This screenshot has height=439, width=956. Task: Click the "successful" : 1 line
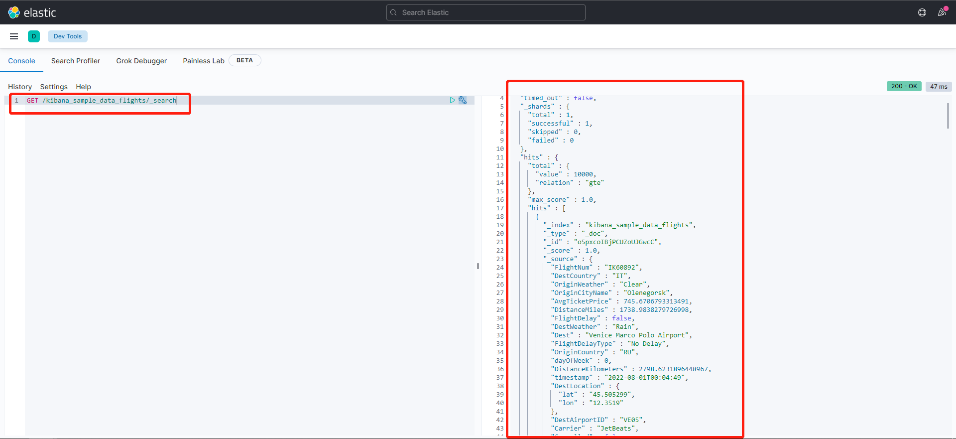(x=560, y=124)
